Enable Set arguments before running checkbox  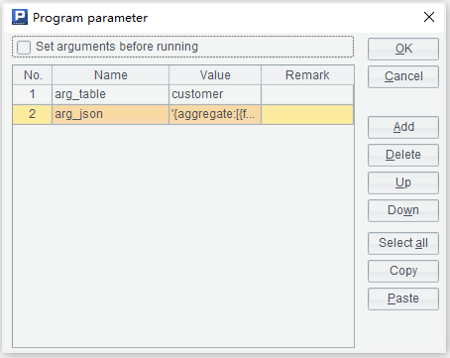[24, 47]
